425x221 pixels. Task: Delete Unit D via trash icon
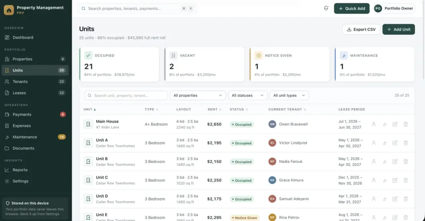pyautogui.click(x=406, y=199)
